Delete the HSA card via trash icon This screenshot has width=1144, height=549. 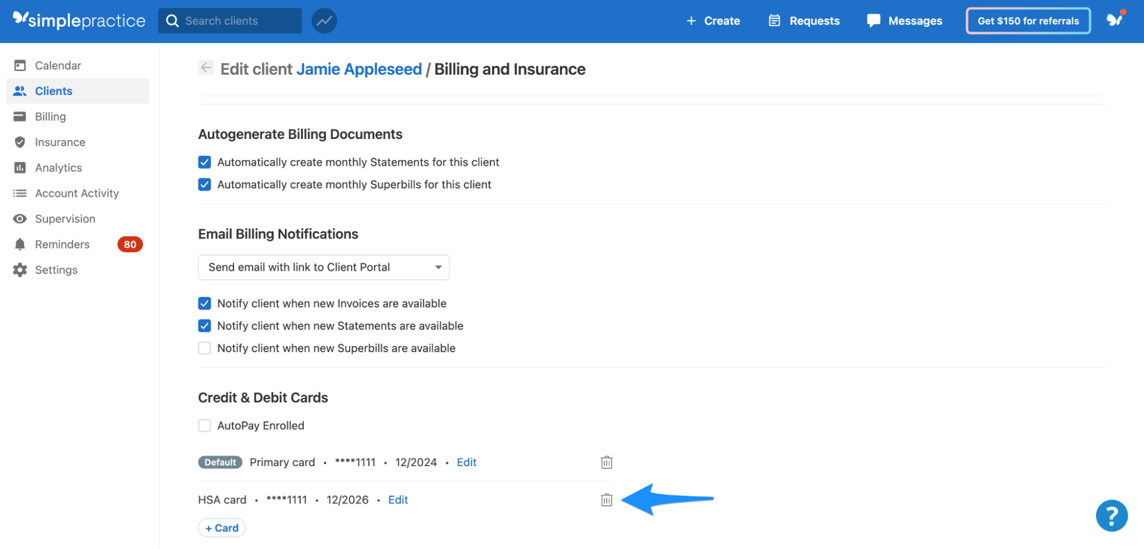click(x=606, y=499)
